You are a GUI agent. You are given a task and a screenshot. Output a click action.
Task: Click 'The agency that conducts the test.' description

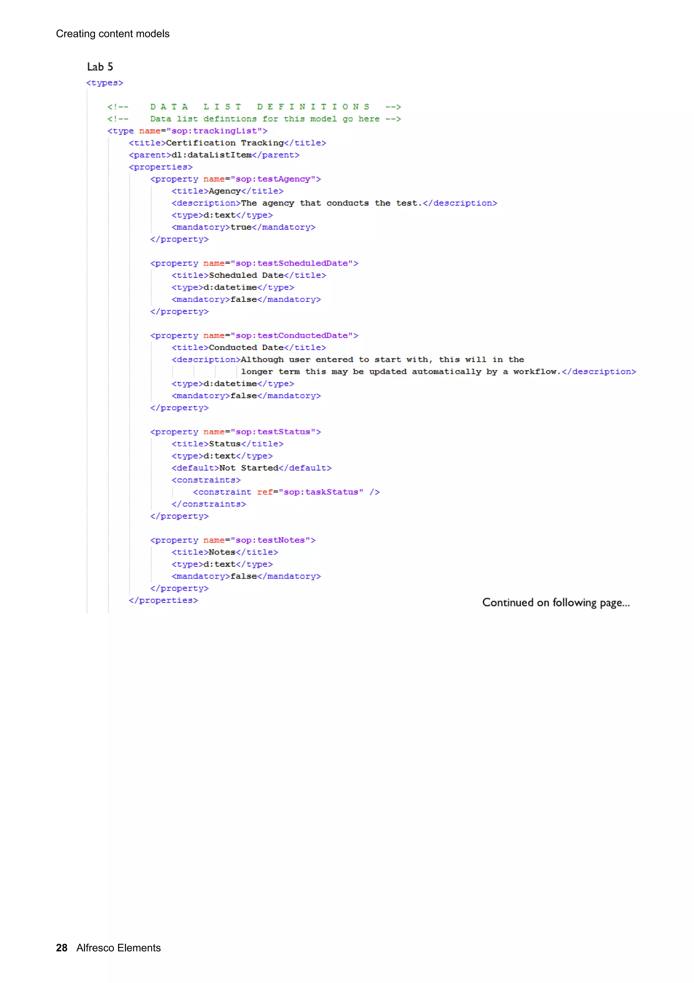tap(334, 203)
